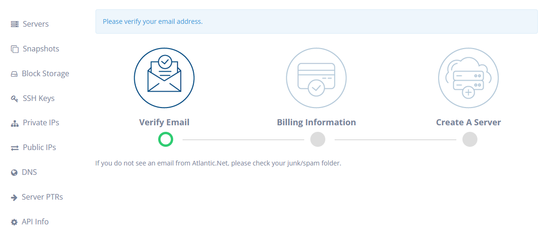Screen dimensions: 542x230
Task: Click the API Info gear icon
Action: click(x=14, y=222)
